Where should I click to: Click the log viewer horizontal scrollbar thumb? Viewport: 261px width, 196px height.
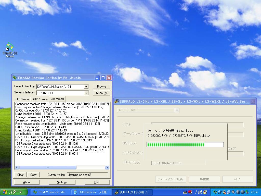(x=48, y=167)
